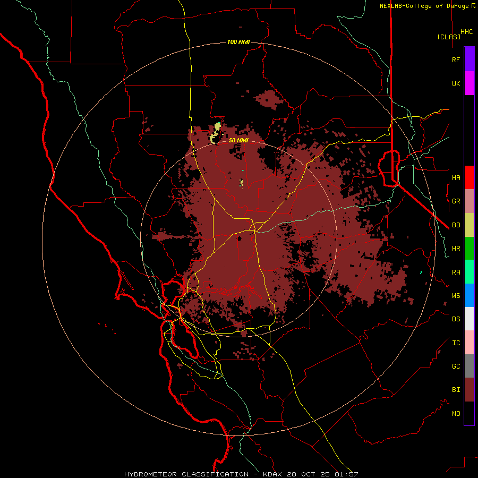Click the brown BI legend swatch
This screenshot has width=478, height=478.
469,390
